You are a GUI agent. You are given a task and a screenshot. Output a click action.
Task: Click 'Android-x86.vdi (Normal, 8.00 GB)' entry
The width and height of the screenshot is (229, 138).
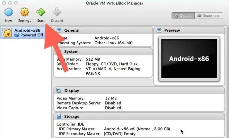(x=137, y=129)
